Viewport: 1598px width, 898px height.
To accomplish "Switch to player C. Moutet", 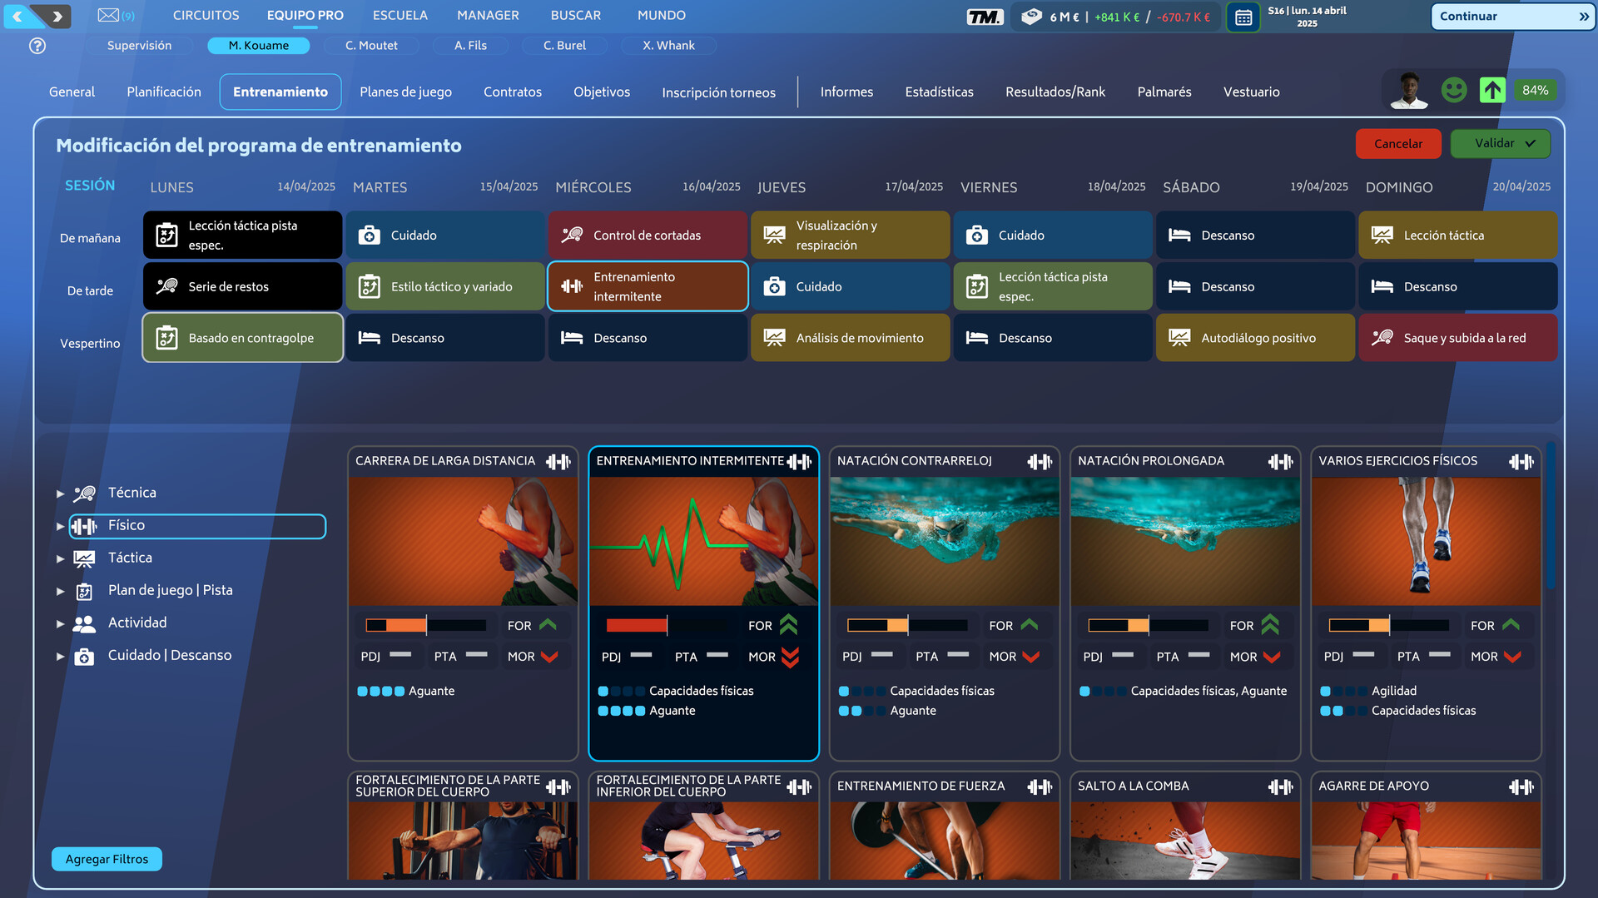I will pyautogui.click(x=371, y=46).
